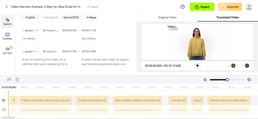The image size is (258, 119).
Task: Zoom out the timeline
Action: (x=205, y=80)
